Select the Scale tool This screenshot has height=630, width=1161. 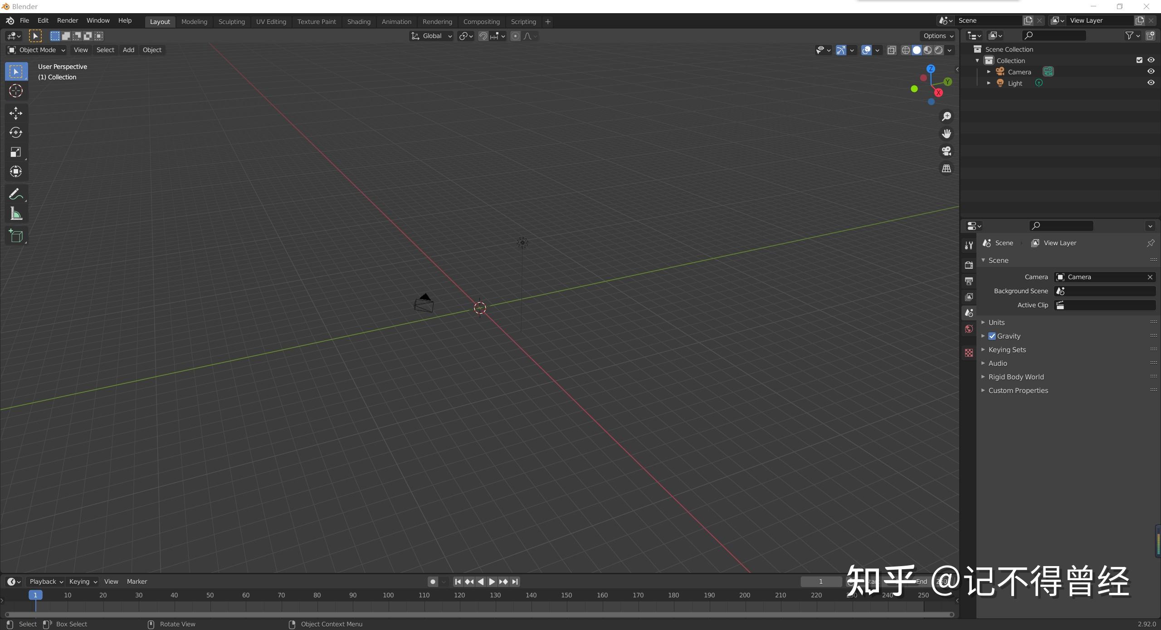tap(16, 152)
